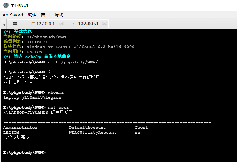
Task: Click the left tab scroll arrow
Action: point(4,24)
